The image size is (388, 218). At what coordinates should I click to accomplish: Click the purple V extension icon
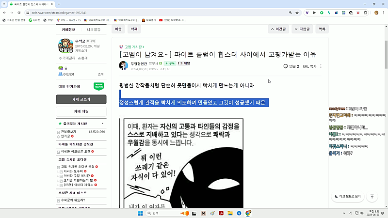click(x=307, y=13)
